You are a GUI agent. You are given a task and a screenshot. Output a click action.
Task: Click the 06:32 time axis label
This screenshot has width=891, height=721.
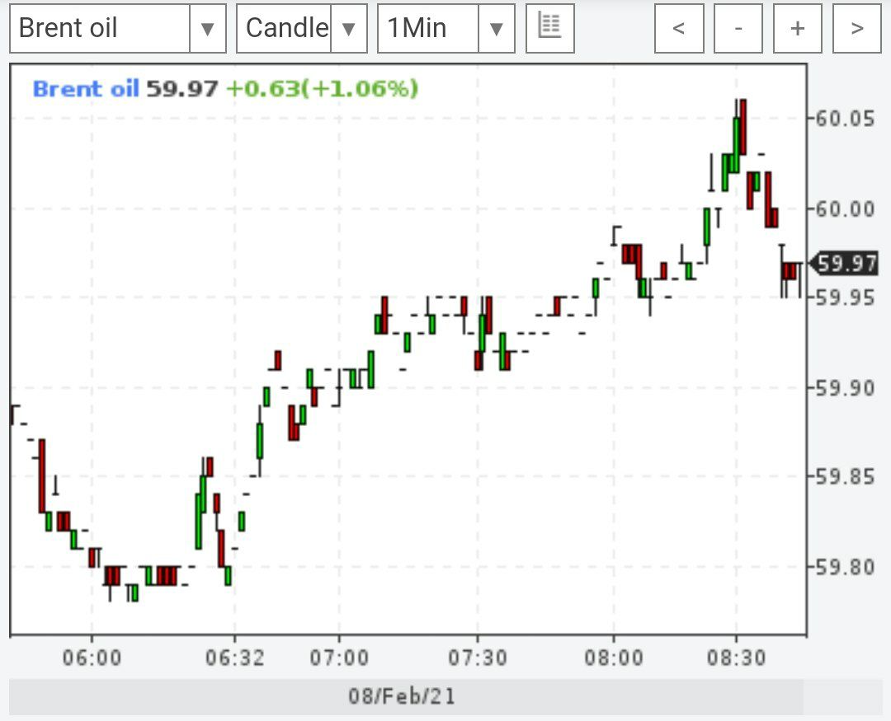click(235, 658)
